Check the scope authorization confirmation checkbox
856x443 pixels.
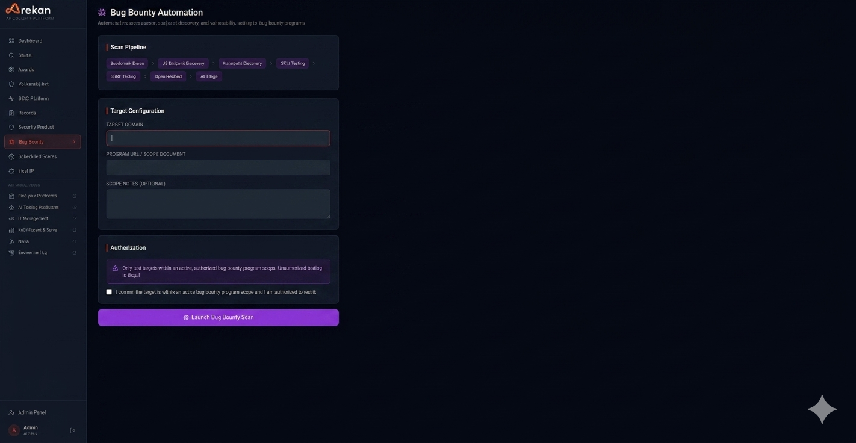coord(109,291)
